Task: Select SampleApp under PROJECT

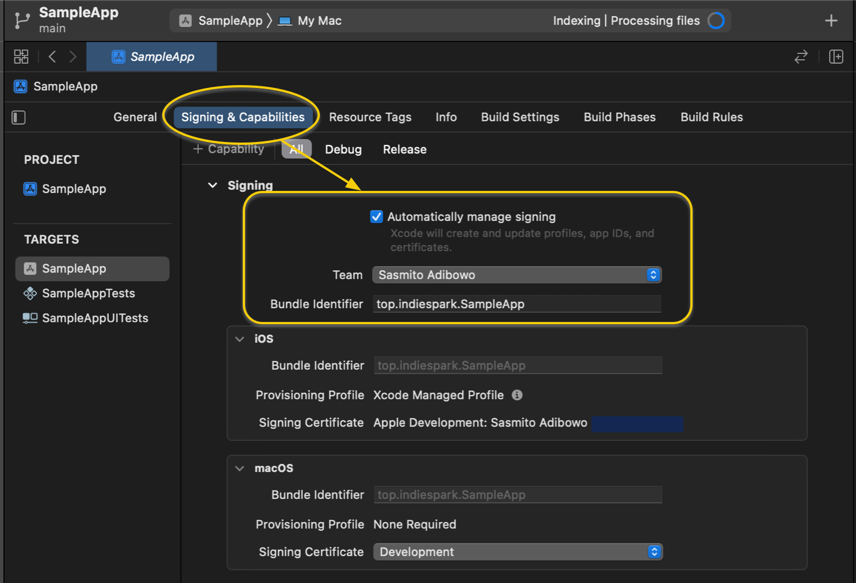Action: pos(65,189)
